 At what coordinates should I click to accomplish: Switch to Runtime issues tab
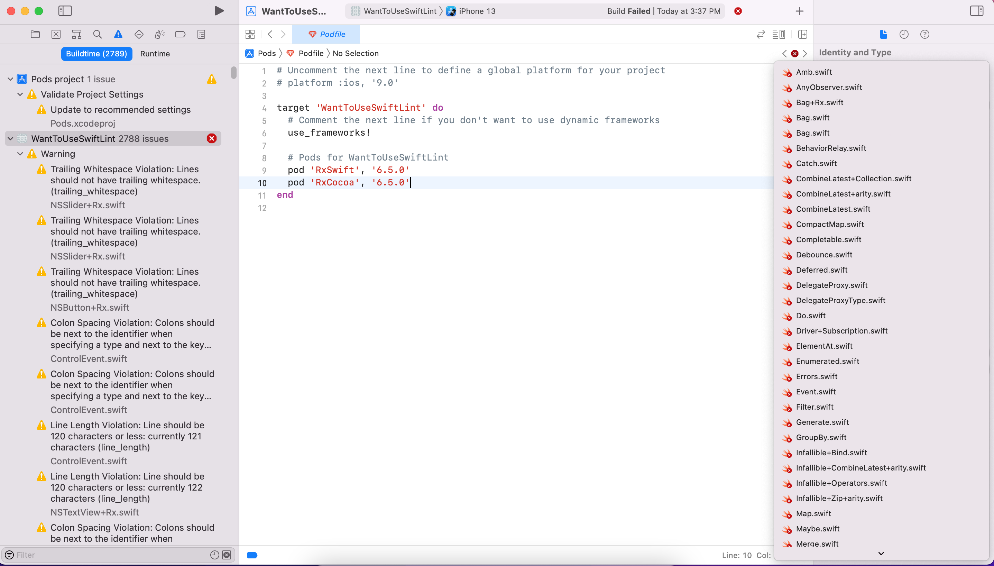point(155,54)
